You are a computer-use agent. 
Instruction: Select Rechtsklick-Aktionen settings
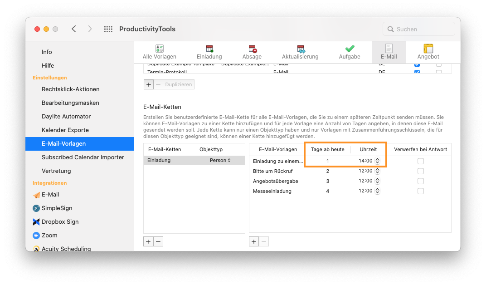71,89
